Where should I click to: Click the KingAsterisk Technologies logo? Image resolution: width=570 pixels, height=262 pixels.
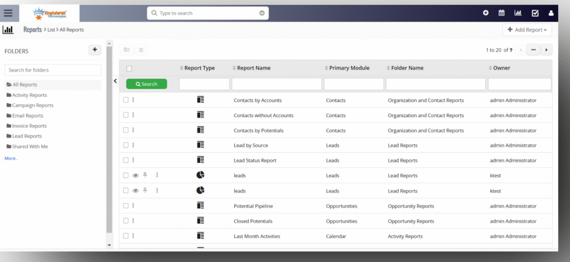tap(50, 14)
